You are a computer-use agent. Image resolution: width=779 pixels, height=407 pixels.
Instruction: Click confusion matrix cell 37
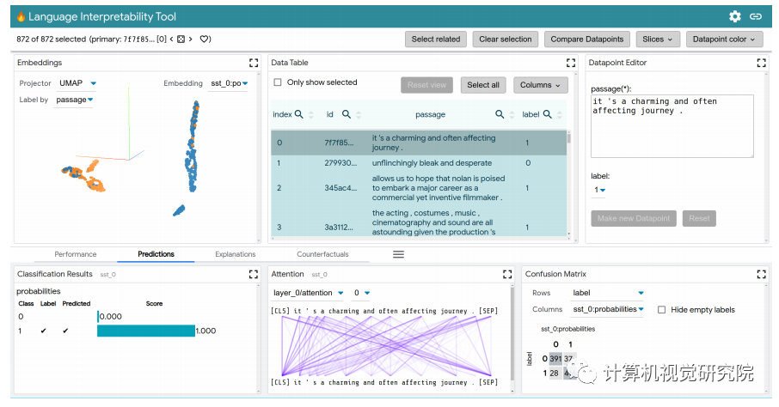[x=568, y=358]
